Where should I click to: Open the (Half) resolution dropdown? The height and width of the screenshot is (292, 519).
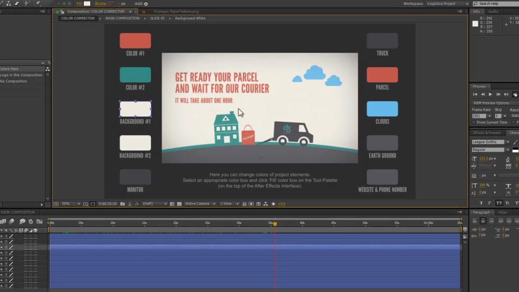click(x=154, y=204)
